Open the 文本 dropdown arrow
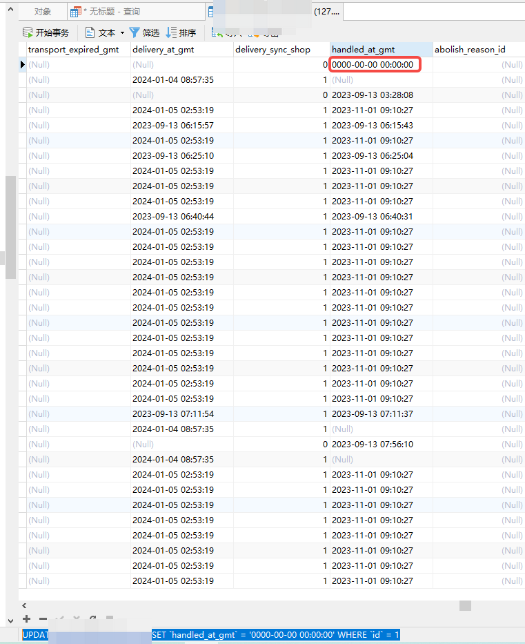525x644 pixels. [122, 33]
